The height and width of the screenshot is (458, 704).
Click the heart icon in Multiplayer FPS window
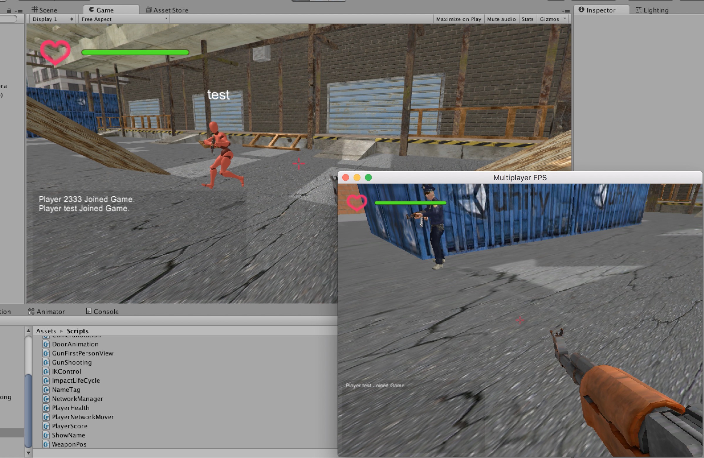coord(357,203)
